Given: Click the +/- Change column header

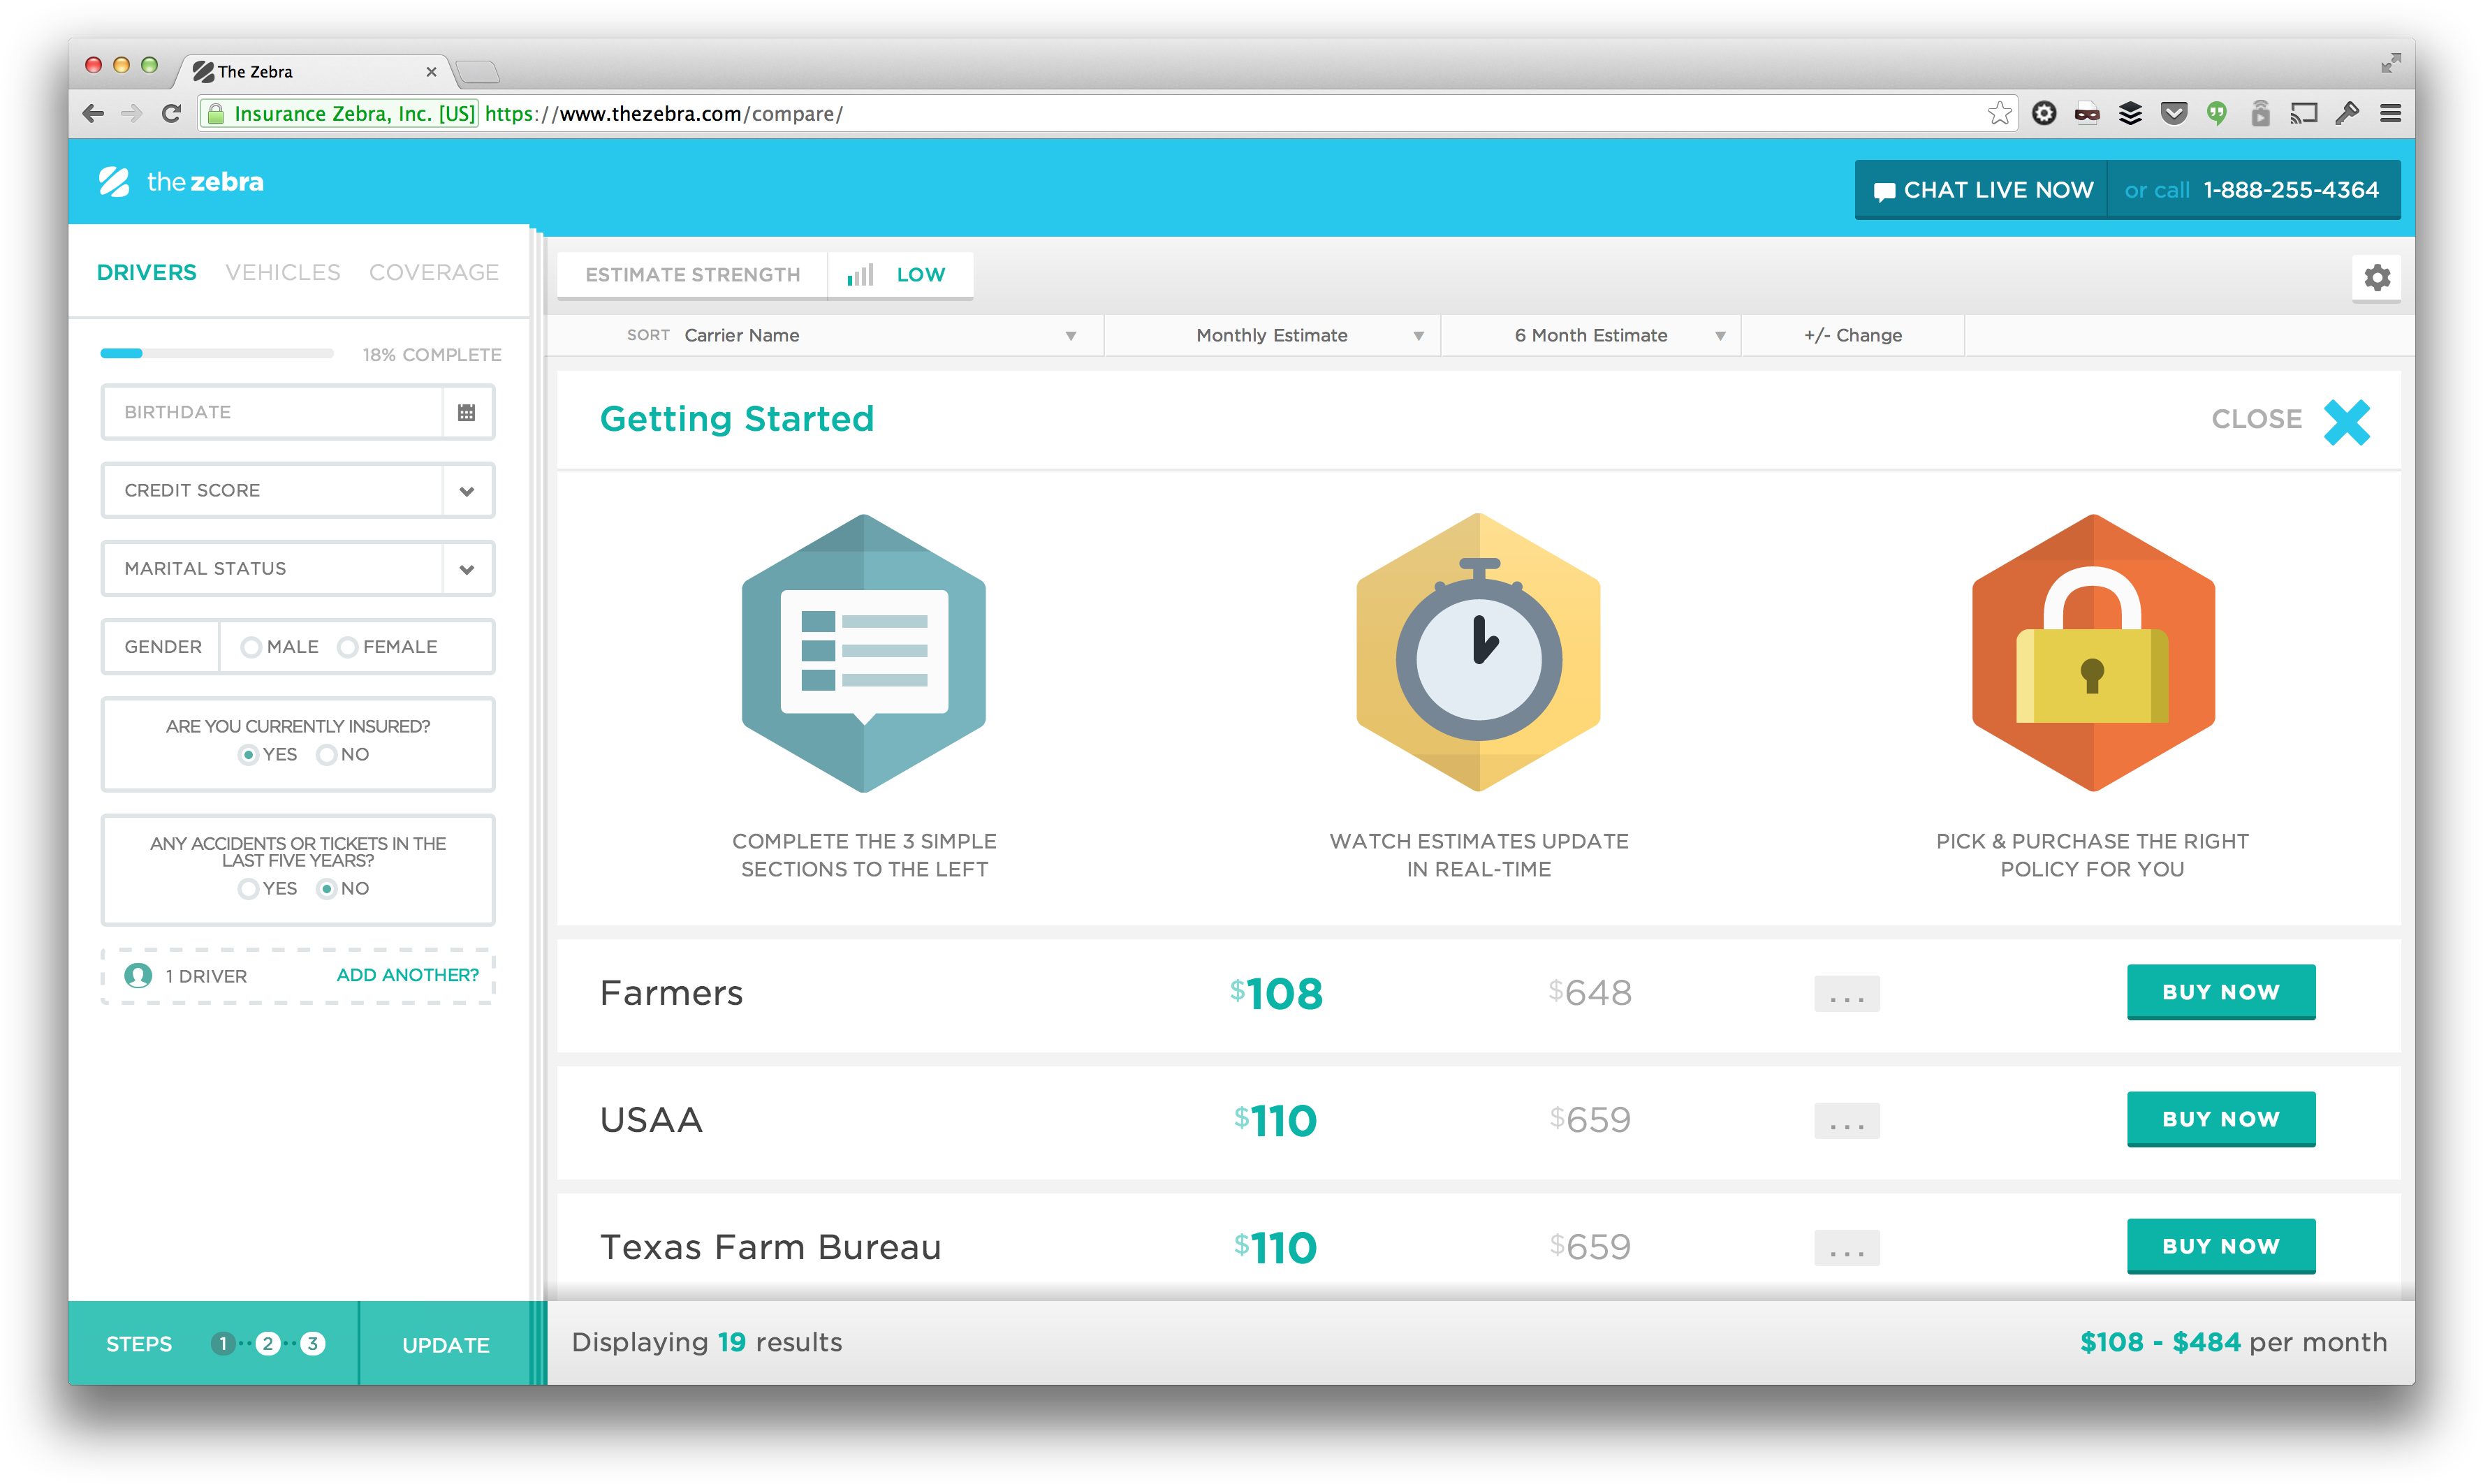Looking at the screenshot, I should 1853,335.
